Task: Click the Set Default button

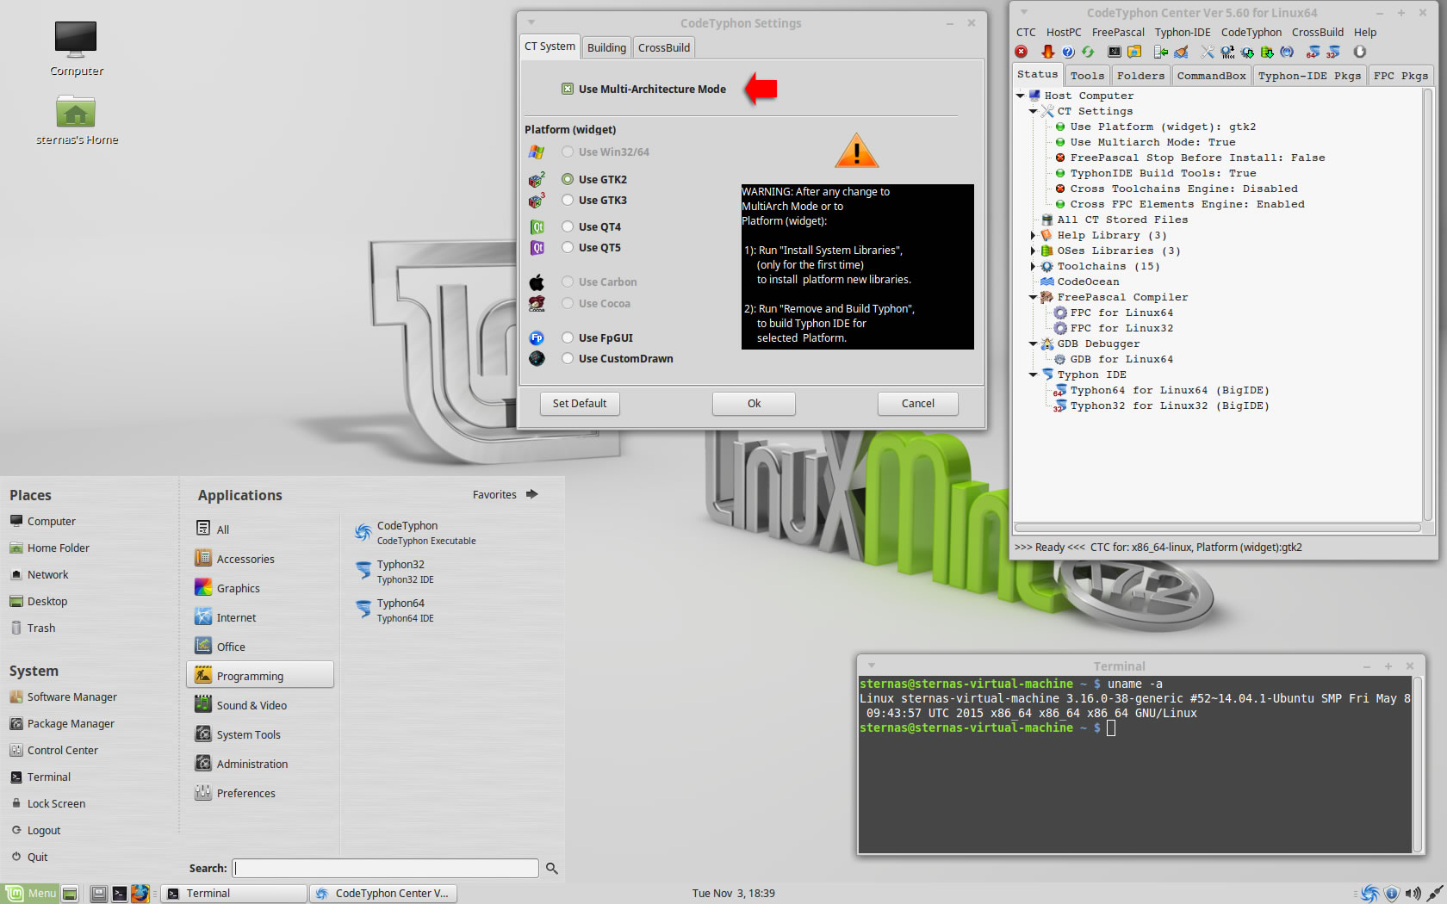Action: (580, 403)
